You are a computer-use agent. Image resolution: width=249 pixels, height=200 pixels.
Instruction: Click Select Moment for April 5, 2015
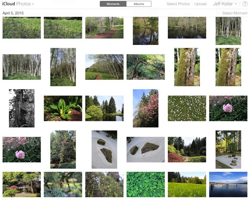pos(235,13)
